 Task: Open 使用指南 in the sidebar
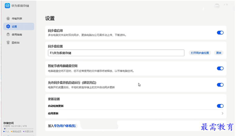[19, 35]
